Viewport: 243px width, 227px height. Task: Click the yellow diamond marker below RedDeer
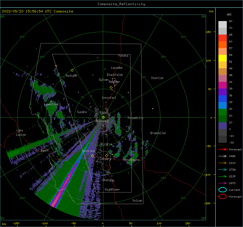point(111,88)
